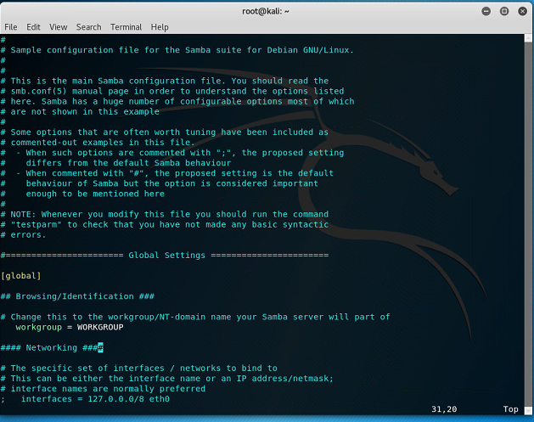This screenshot has height=422, width=534.
Task: Open the View menu
Action: click(x=59, y=27)
